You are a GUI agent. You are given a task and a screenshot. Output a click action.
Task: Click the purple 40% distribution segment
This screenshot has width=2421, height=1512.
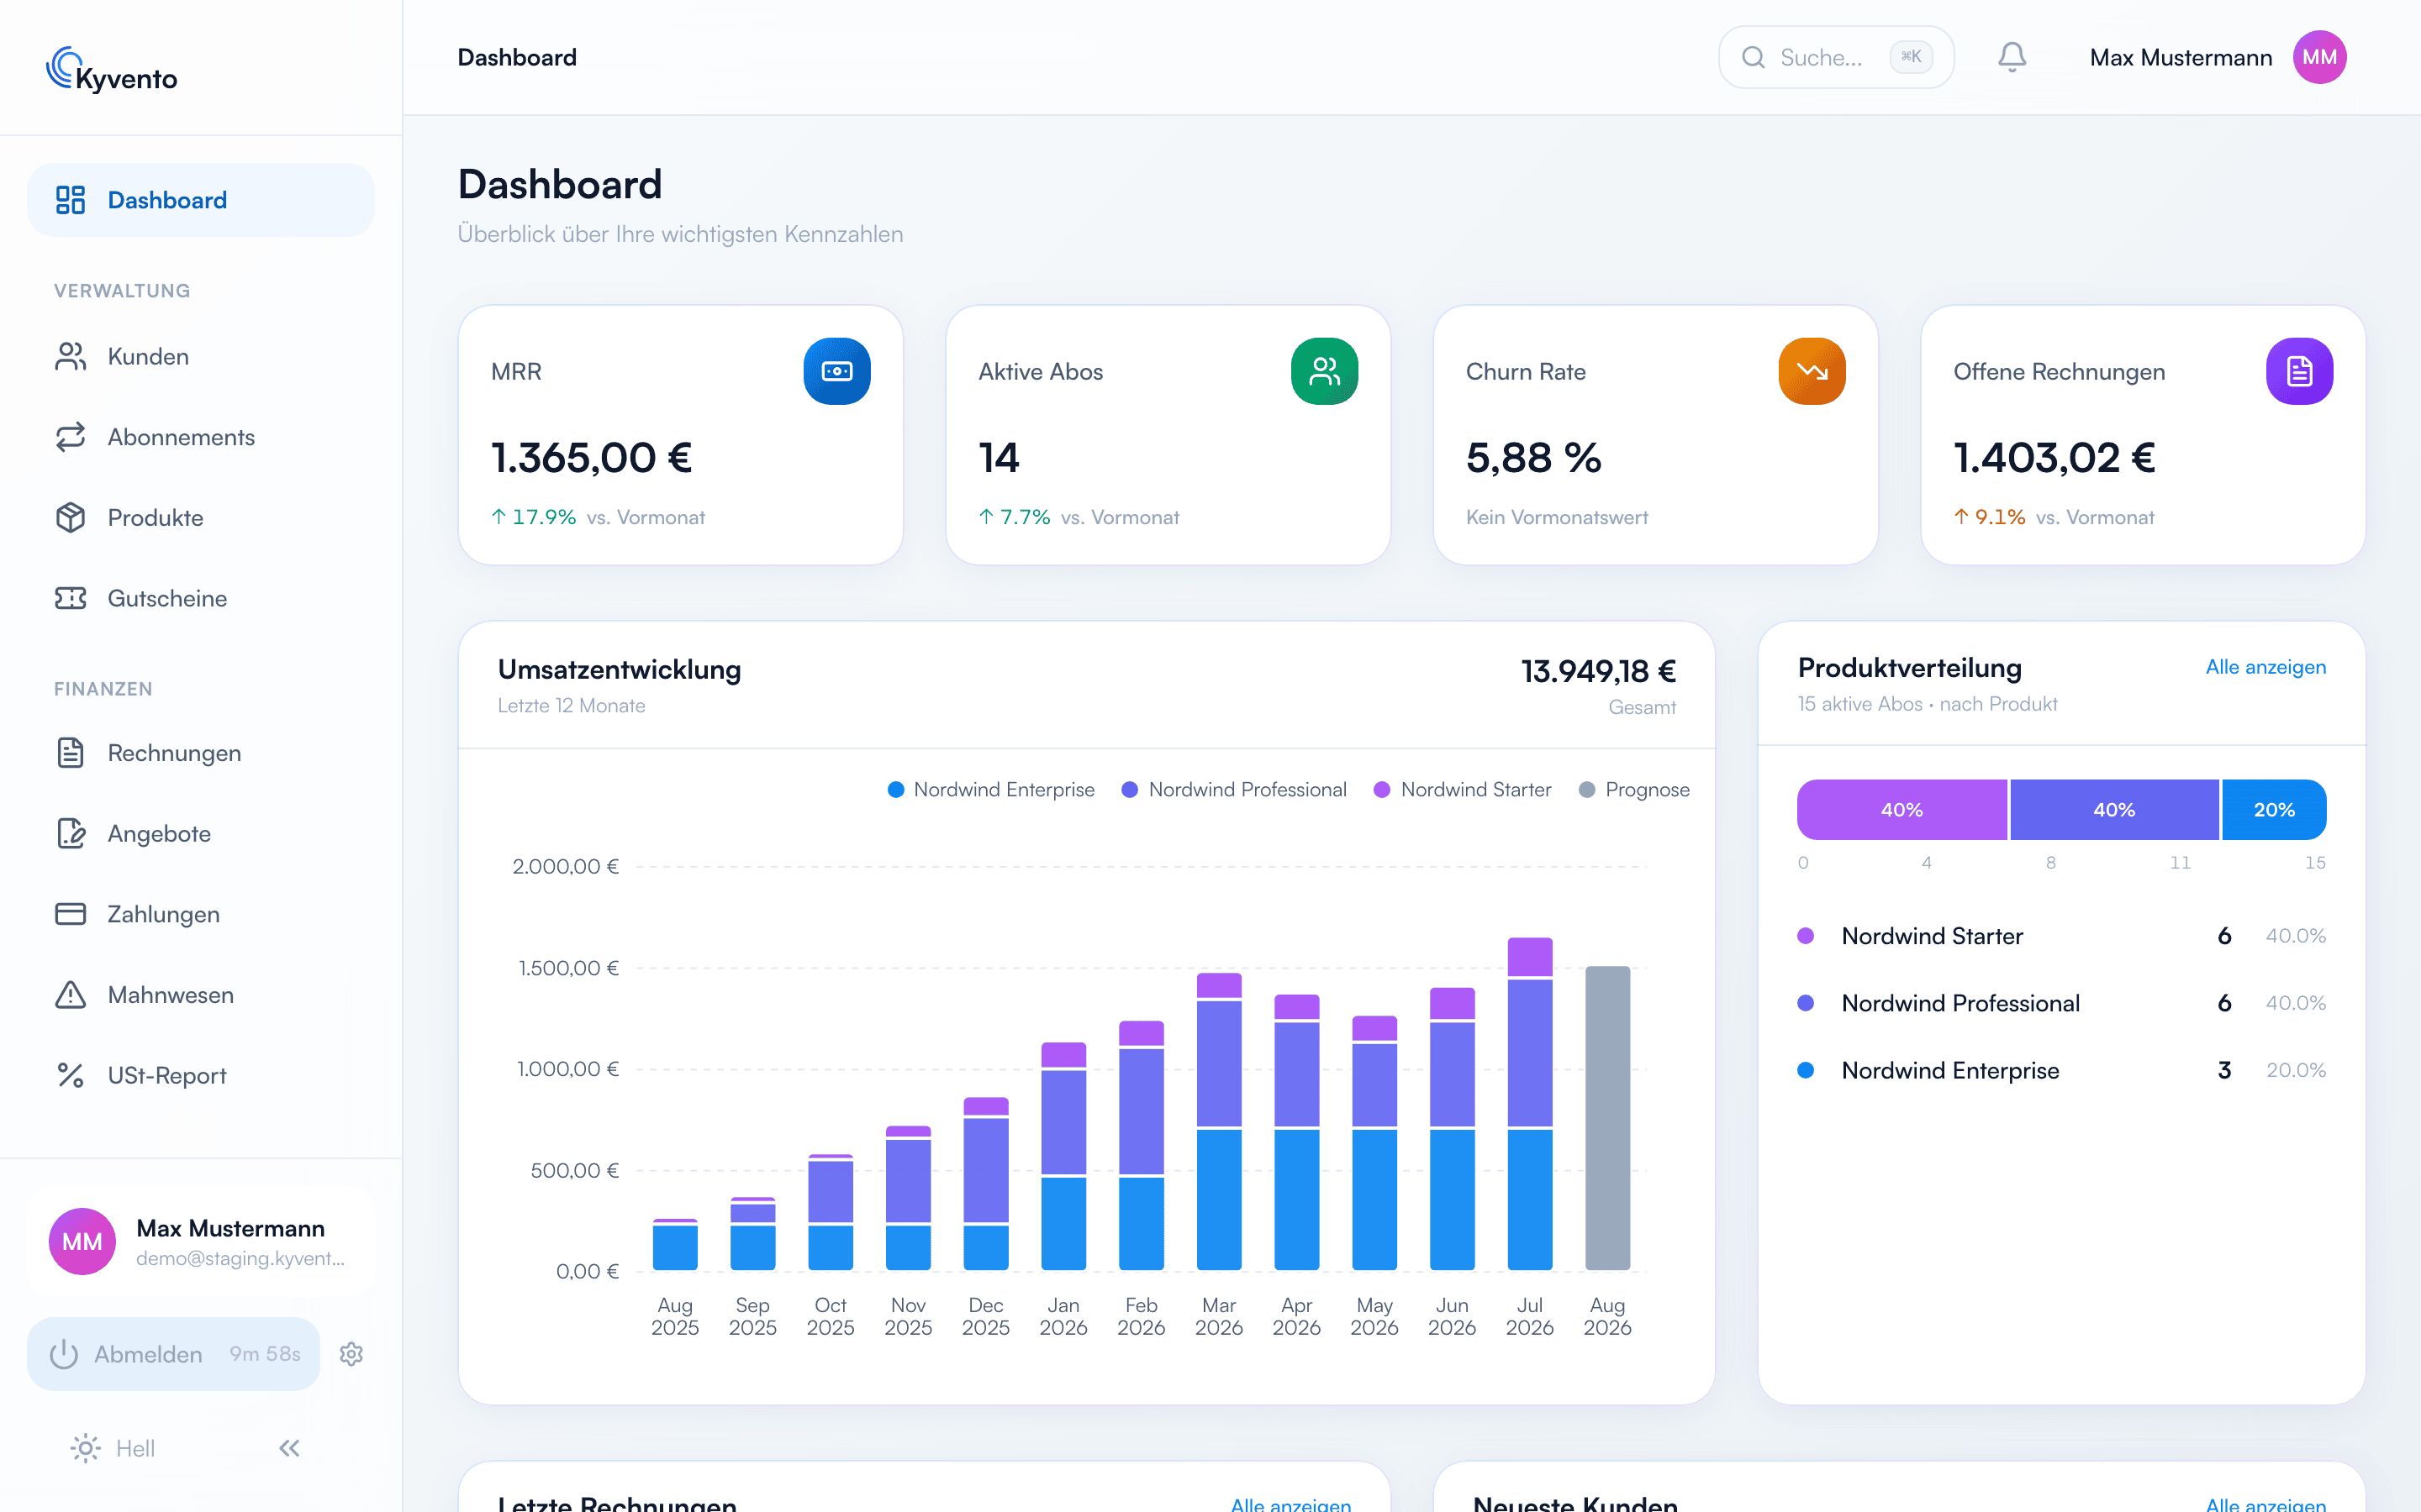(1901, 810)
